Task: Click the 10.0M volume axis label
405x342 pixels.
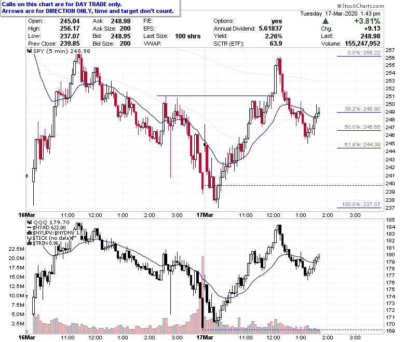Action: click(x=17, y=296)
